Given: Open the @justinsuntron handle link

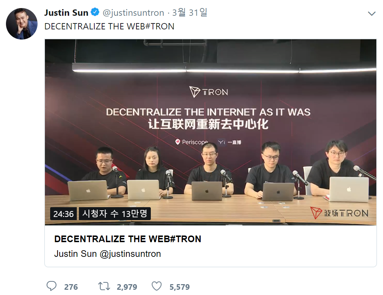Looking at the screenshot, I should (x=133, y=13).
